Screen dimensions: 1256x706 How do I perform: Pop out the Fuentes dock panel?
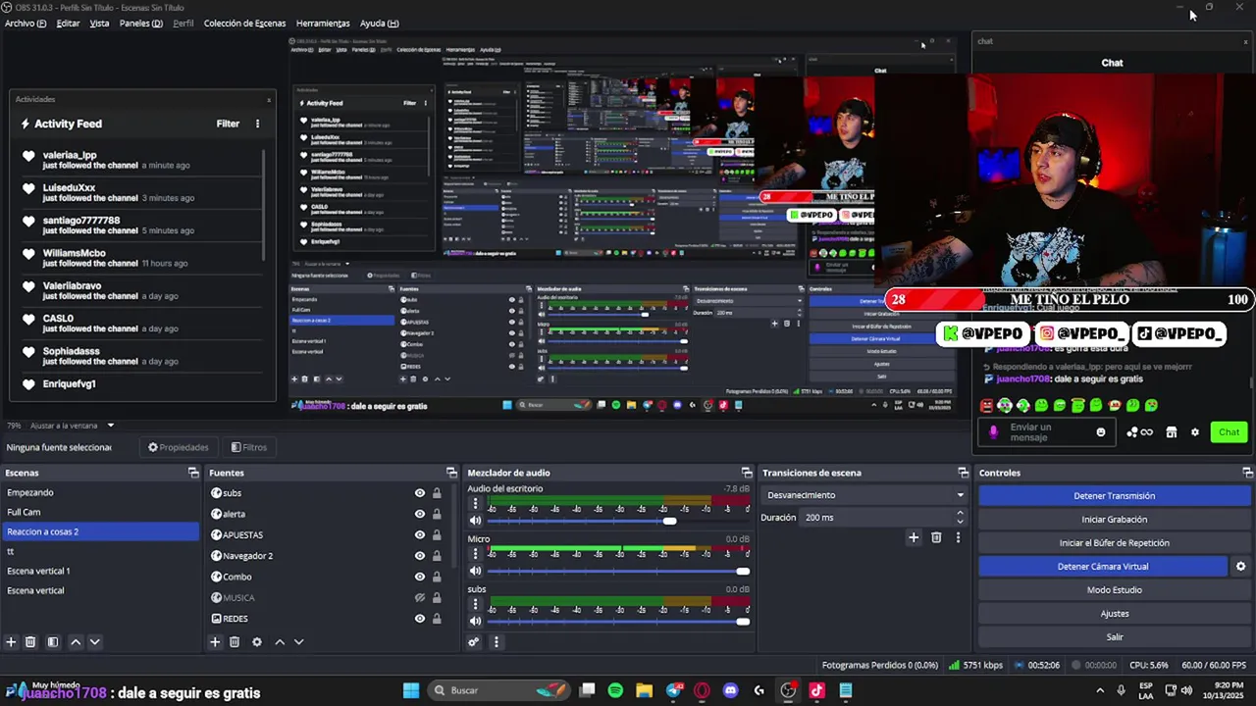coord(451,473)
